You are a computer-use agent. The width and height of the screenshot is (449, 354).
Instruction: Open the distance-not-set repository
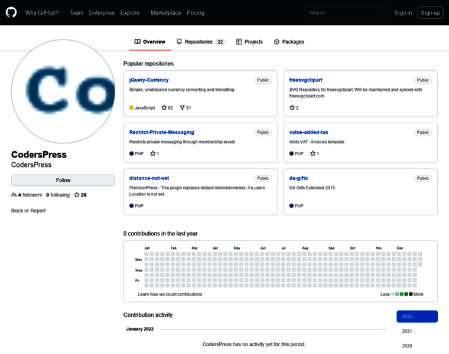pos(149,178)
